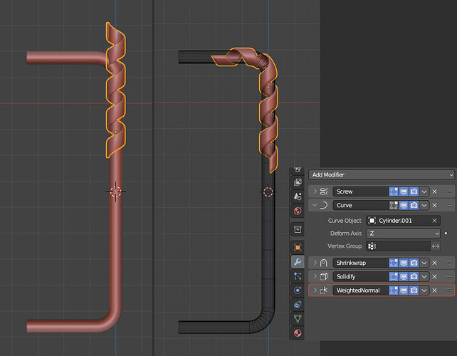Toggle WeightedNormal modifier edit mode display
The height and width of the screenshot is (356, 457).
point(394,290)
